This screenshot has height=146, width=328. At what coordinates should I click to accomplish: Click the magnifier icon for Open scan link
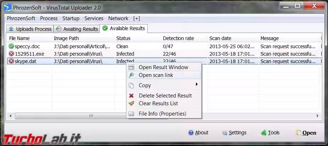131,75
